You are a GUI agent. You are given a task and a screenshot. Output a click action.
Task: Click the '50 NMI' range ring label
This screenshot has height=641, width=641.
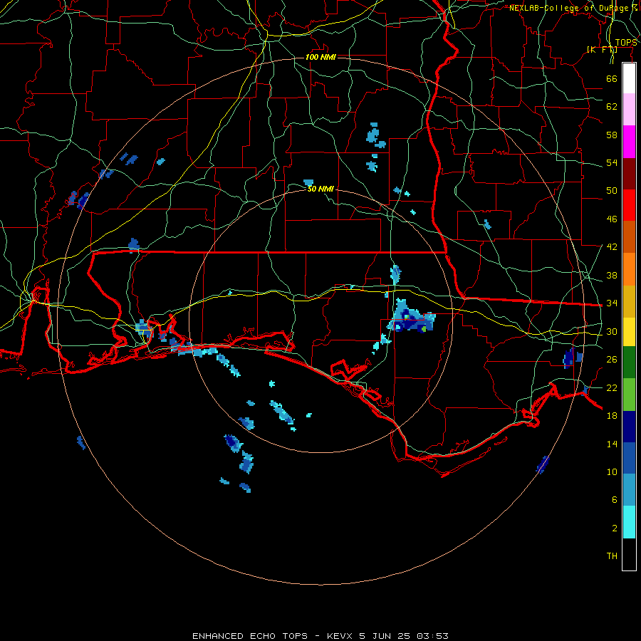[320, 189]
